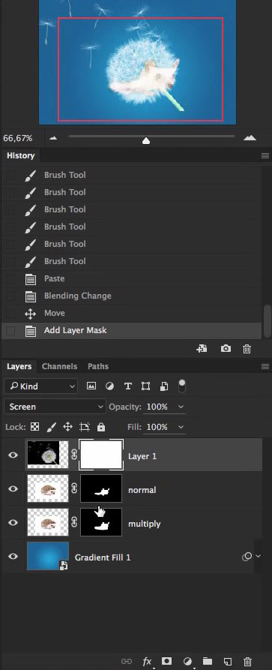Unlink mask from normal layer
The image size is (272, 670).
[x=74, y=489]
